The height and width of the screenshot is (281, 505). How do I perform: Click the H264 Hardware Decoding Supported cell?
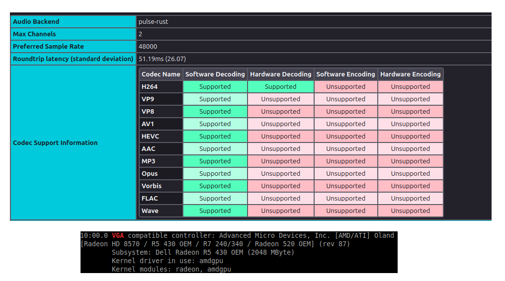click(280, 87)
